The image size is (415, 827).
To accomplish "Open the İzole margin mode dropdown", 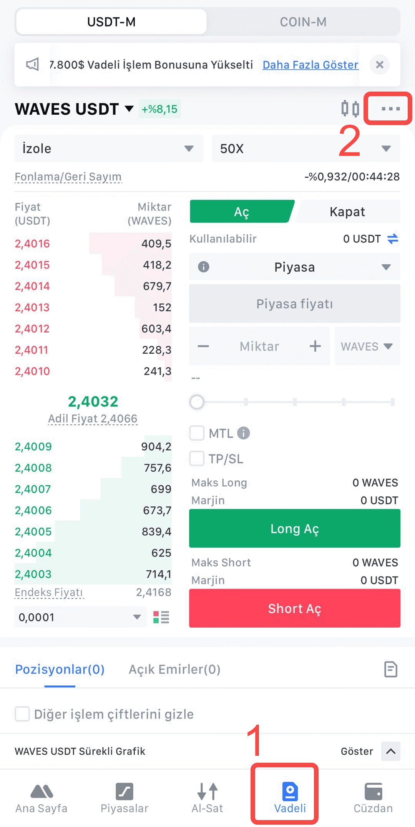I will tap(109, 149).
